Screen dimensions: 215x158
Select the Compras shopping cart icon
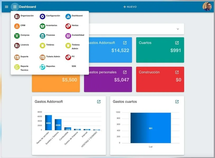point(16,35)
